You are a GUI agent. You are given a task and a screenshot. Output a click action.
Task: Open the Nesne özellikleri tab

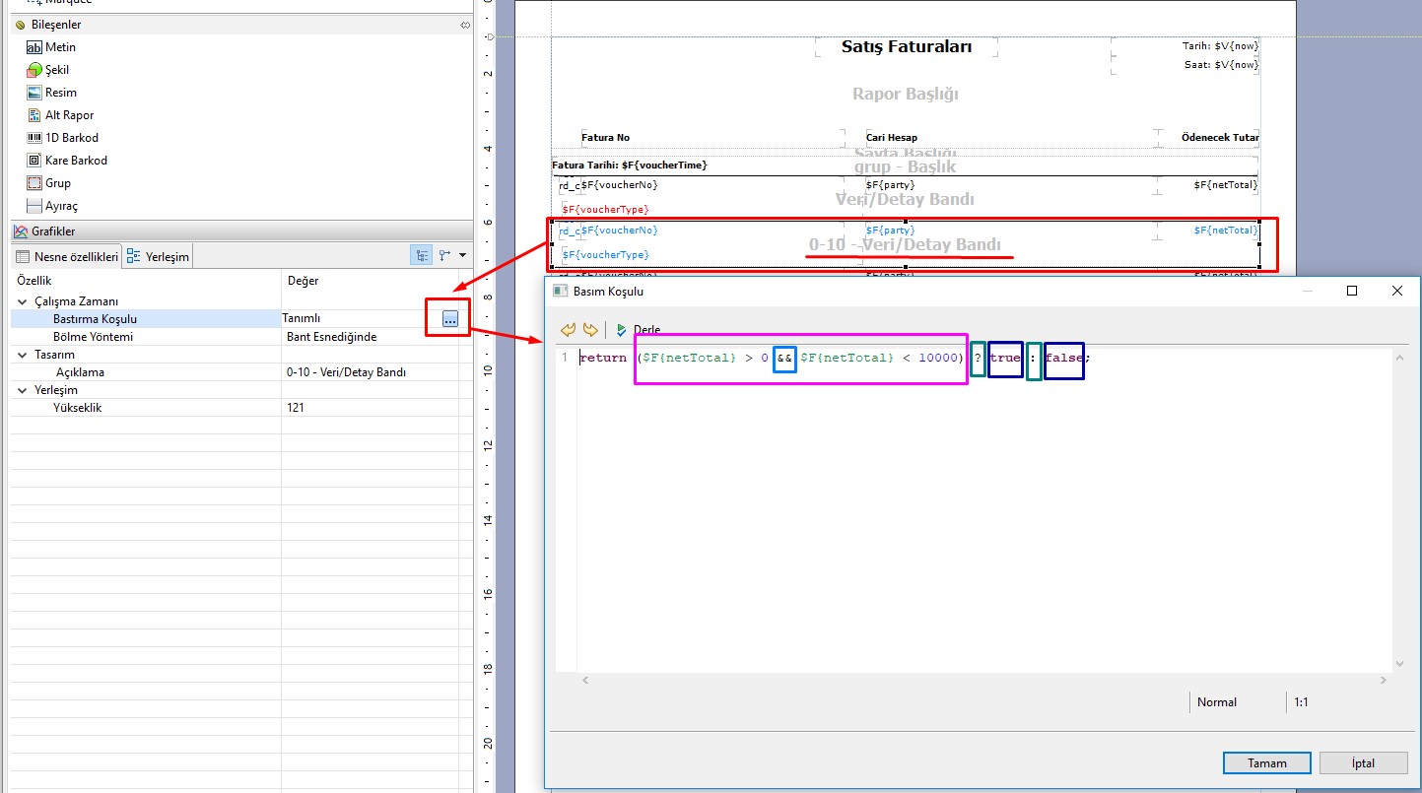66,257
